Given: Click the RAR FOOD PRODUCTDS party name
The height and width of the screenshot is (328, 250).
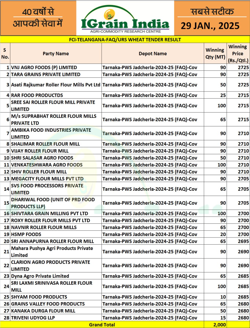Looking at the screenshot, I should pos(37,95).
